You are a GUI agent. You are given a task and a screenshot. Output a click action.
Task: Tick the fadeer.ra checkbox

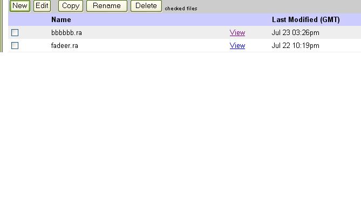(15, 45)
